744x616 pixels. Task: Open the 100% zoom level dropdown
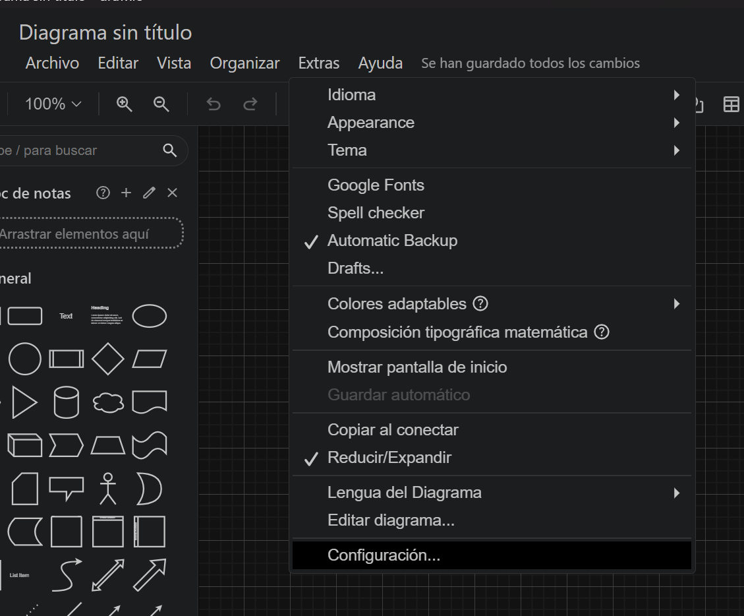point(53,104)
